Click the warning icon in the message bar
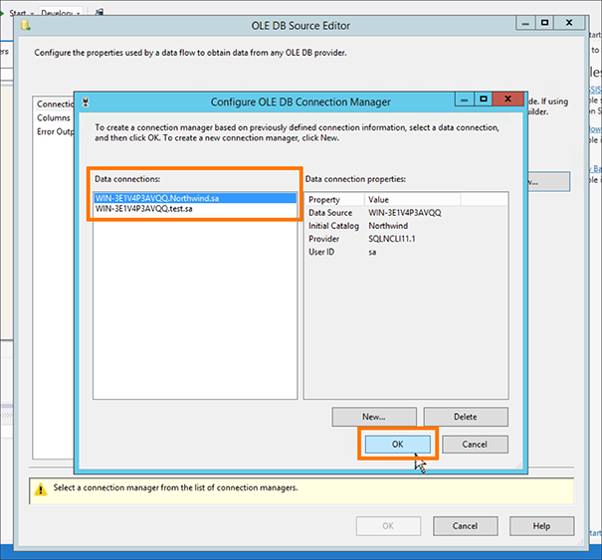 click(41, 489)
